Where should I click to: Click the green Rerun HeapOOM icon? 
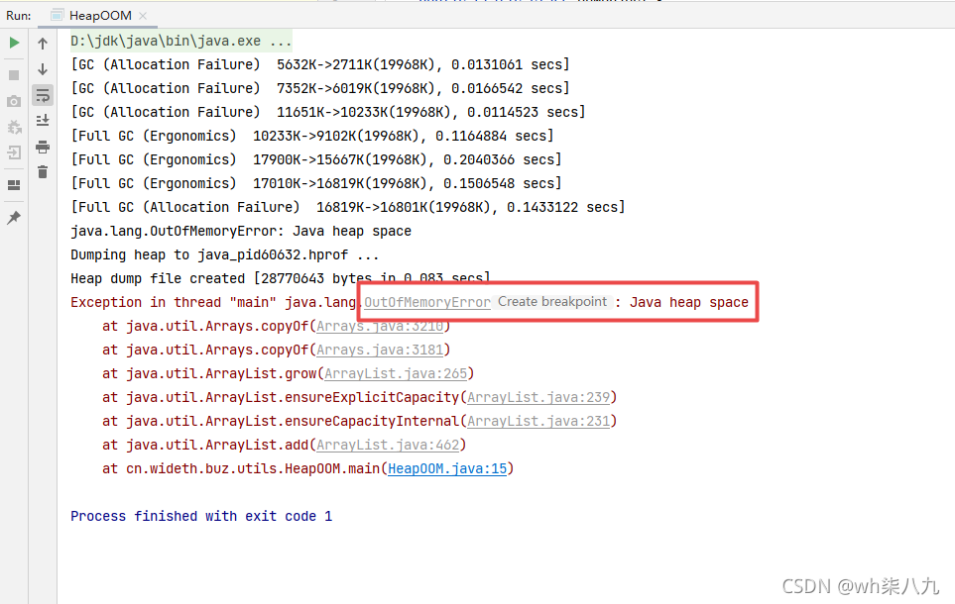14,43
